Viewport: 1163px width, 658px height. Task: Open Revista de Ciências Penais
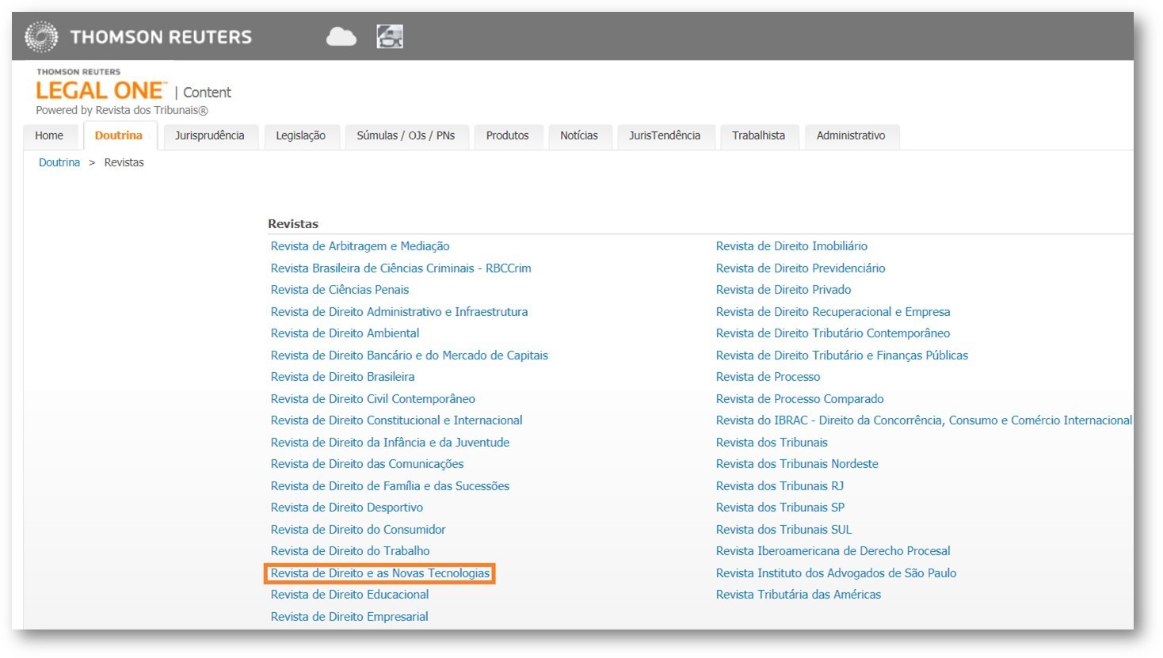point(340,290)
